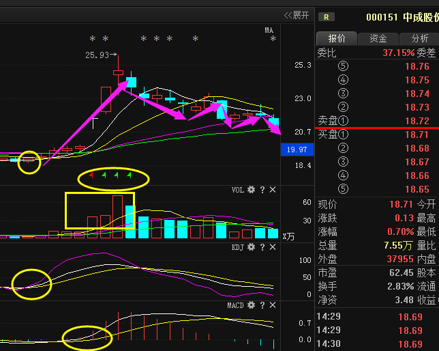This screenshot has height=351, width=439.
Task: Click the 市盈 value 62.45
Action: click(x=402, y=272)
